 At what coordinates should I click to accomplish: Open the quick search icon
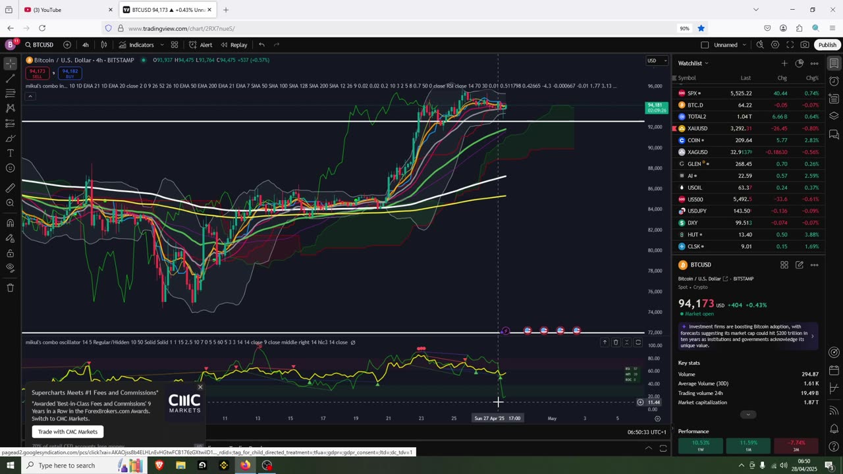[760, 45]
